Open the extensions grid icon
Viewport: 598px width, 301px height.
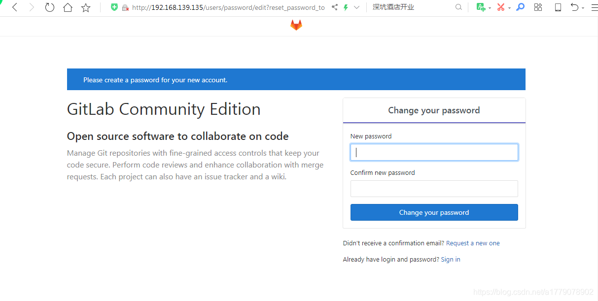pyautogui.click(x=538, y=7)
